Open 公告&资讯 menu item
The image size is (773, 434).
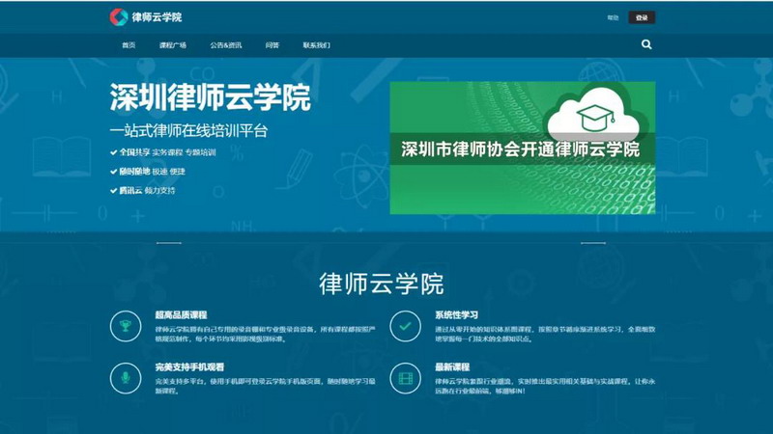(x=226, y=45)
